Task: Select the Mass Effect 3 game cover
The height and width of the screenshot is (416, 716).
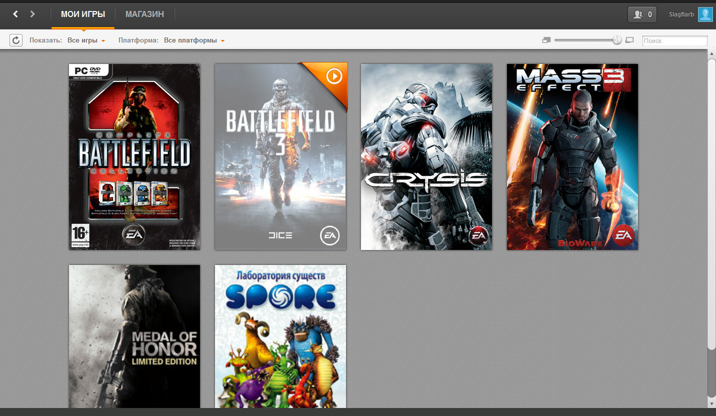Action: click(x=572, y=156)
